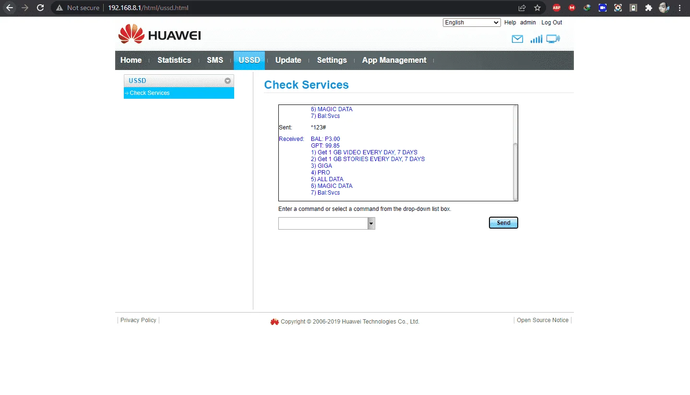The image size is (690, 395).
Task: Open the ABP adblock extension
Action: click(557, 8)
